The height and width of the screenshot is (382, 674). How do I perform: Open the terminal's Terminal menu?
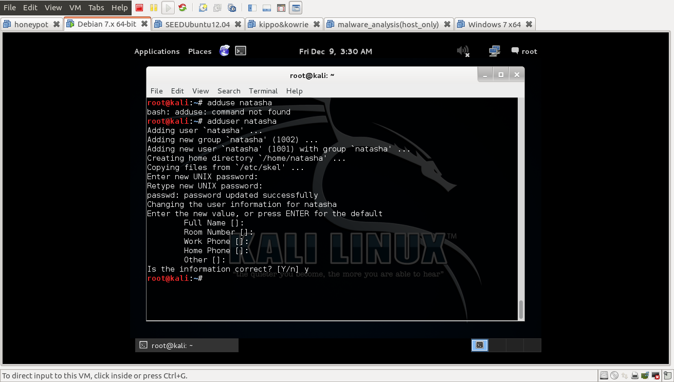coord(263,91)
